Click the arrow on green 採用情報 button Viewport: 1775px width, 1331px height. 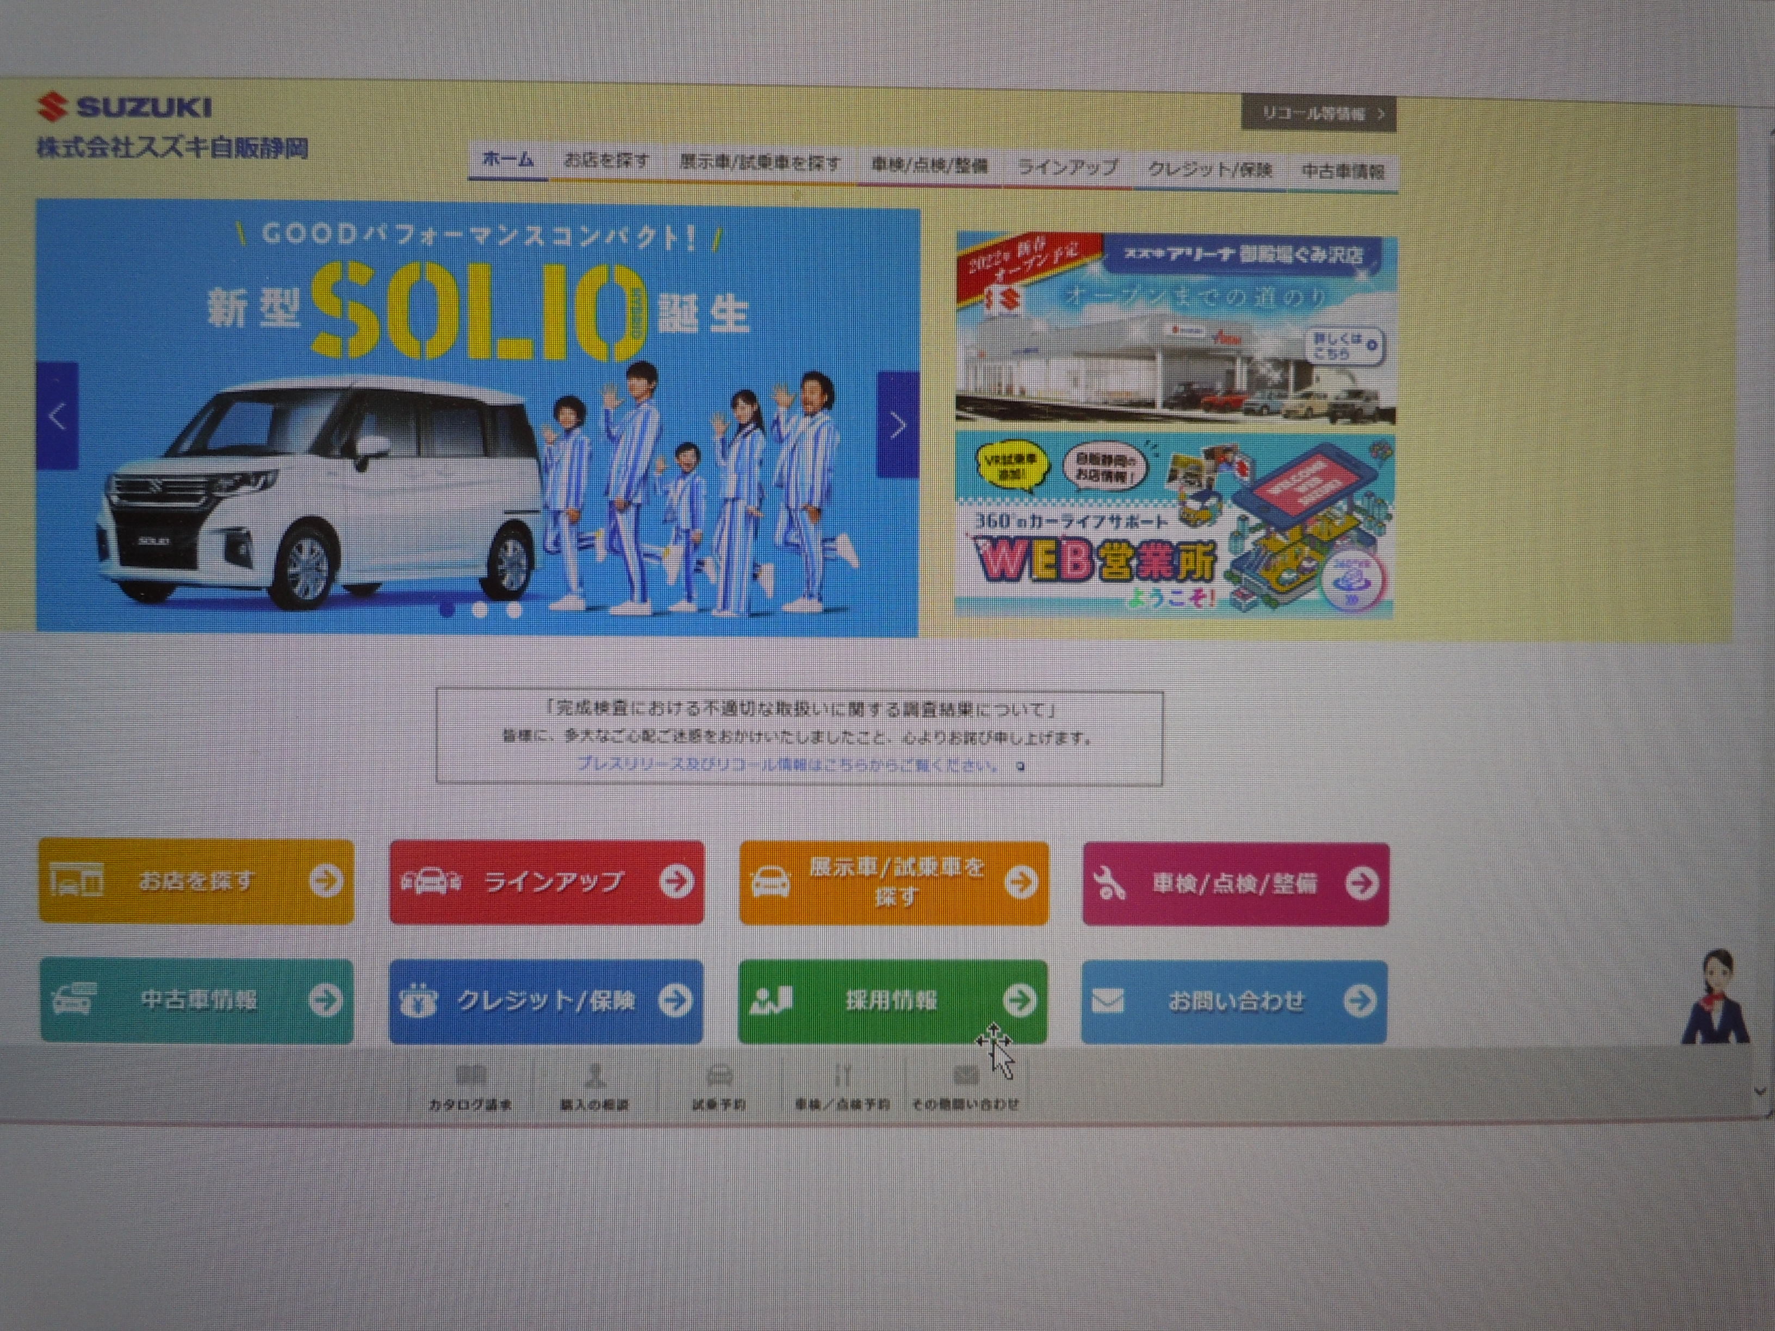click(x=1019, y=1000)
